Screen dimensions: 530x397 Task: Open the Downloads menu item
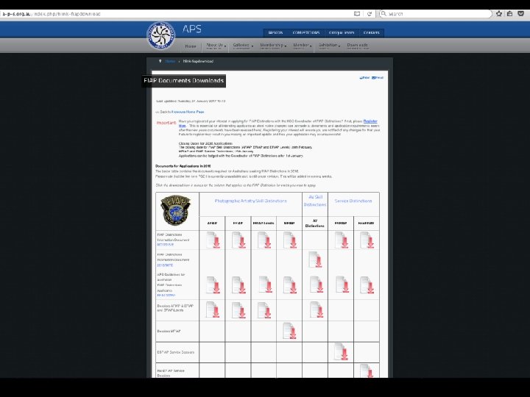[358, 46]
